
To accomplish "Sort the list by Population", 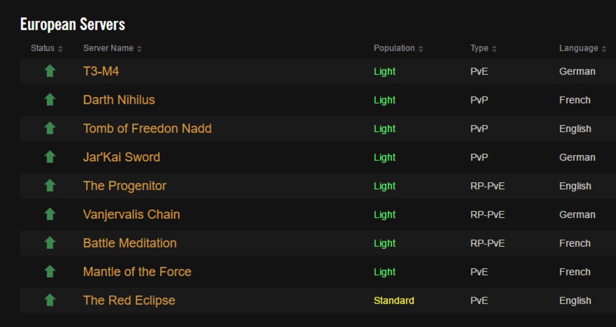I will point(398,48).
